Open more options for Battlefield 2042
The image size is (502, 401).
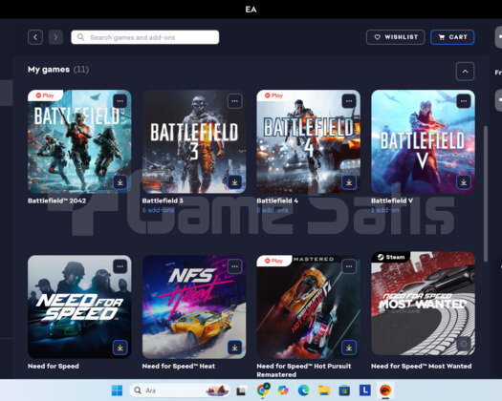[120, 101]
